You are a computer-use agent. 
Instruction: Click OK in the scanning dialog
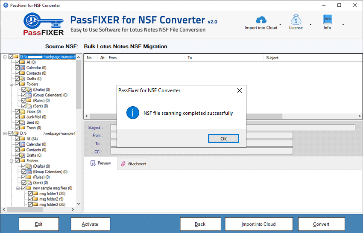pos(223,139)
